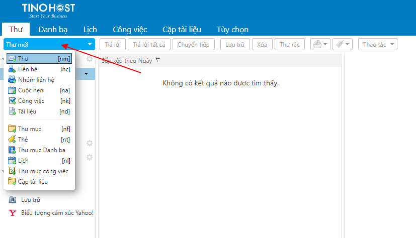This screenshot has width=416, height=238.
Task: Choose Thư mục công việc menu entry
Action: (39, 171)
